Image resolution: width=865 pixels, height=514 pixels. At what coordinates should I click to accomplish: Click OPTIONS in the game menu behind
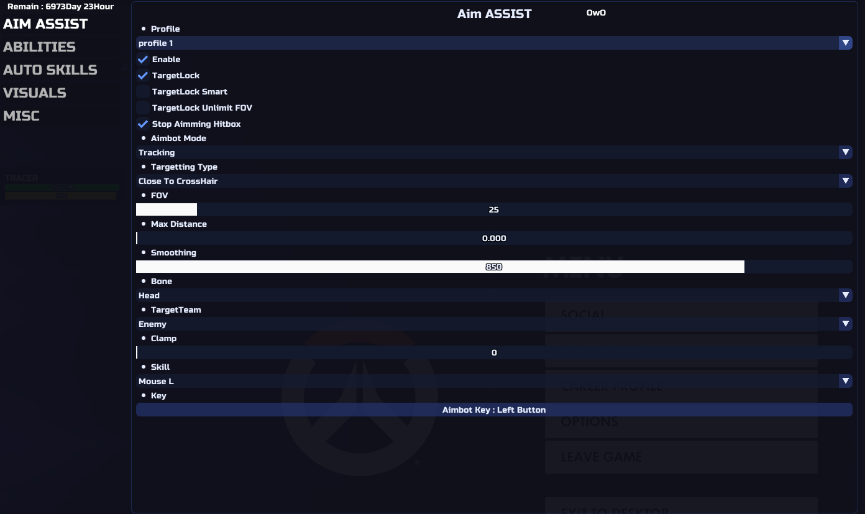(681, 421)
